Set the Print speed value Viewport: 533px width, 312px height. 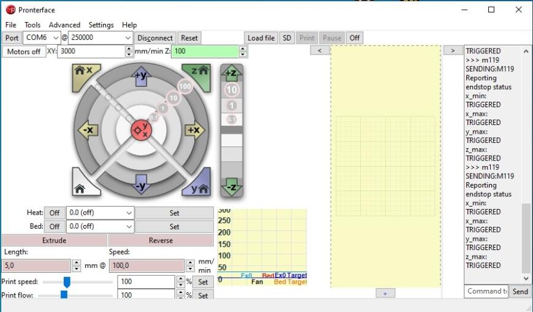coord(203,282)
